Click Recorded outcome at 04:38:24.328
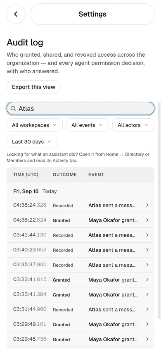This screenshot has height=349, width=161. (63, 206)
